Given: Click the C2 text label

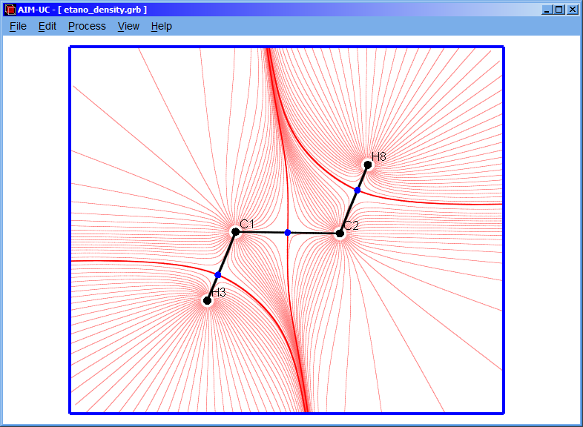Looking at the screenshot, I should click(351, 225).
